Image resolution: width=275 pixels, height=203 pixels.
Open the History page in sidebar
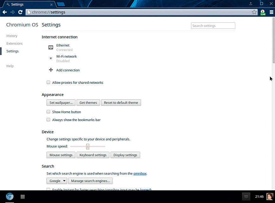12,36
